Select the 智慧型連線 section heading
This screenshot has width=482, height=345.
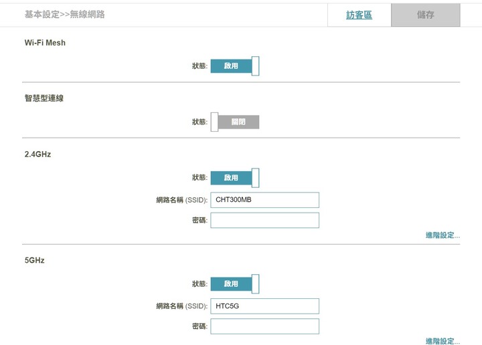pyautogui.click(x=44, y=98)
